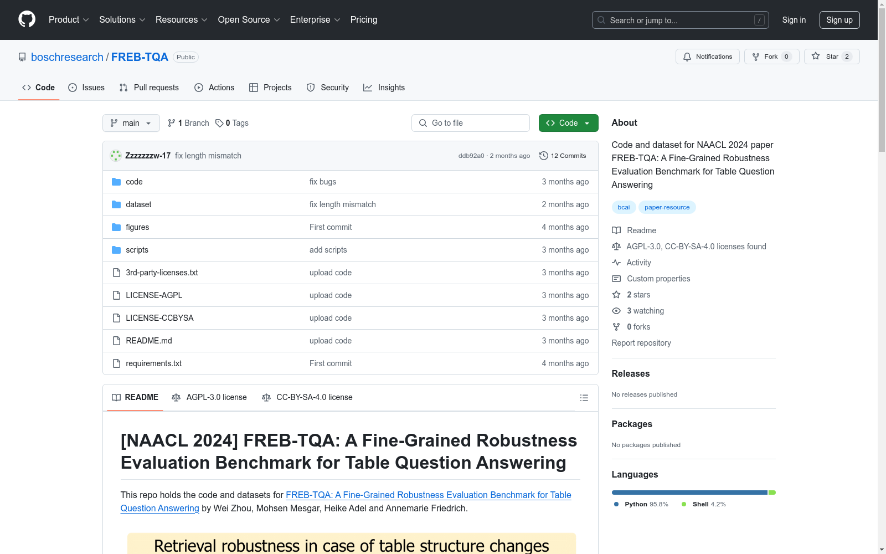Click the Custom properties note icon
This screenshot has width=886, height=554.
coord(616,279)
